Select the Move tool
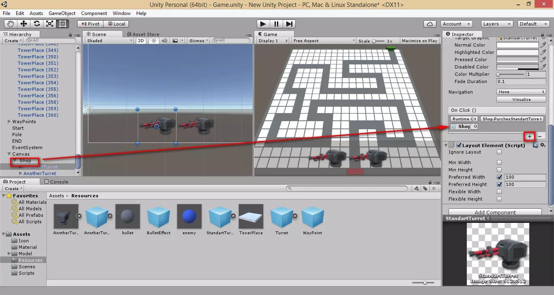The image size is (554, 295). tap(24, 24)
